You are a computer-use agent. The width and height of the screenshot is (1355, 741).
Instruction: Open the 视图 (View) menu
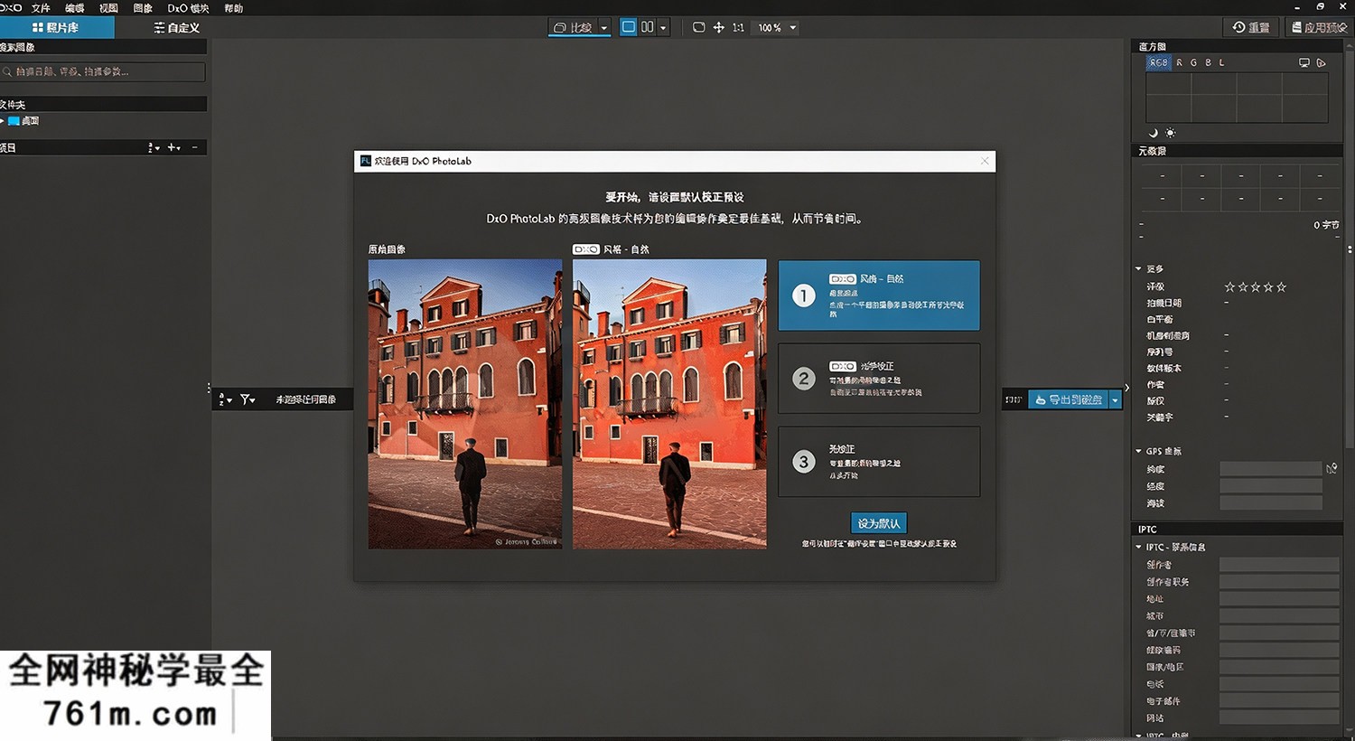[108, 8]
